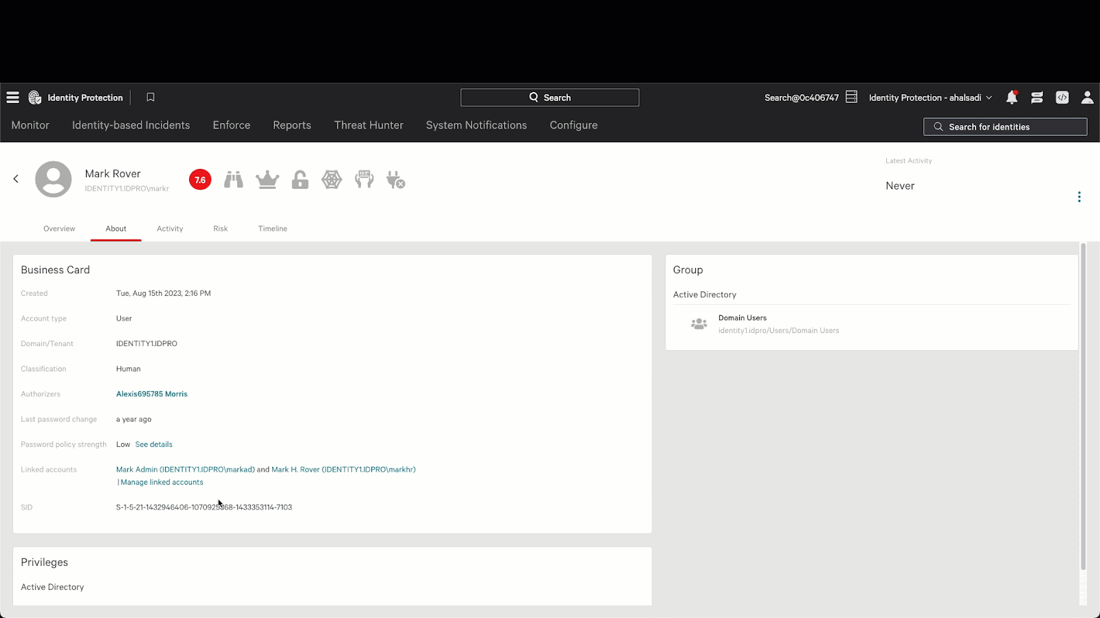The height and width of the screenshot is (618, 1100).
Task: Click the crown privileged-user icon
Action: 267,180
